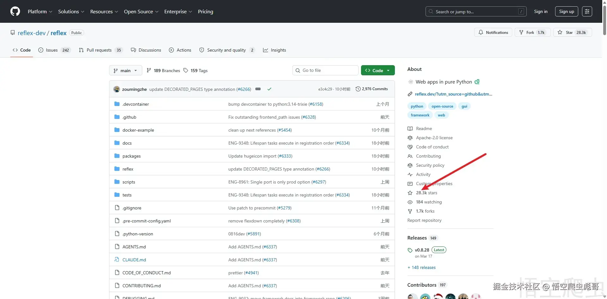Open the .pre-commit-config.yaml file
Image resolution: width=607 pixels, height=299 pixels.
(146, 221)
